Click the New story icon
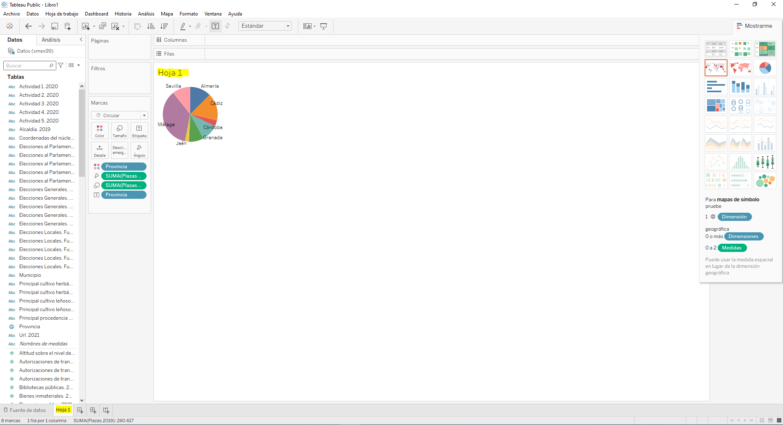 point(106,410)
